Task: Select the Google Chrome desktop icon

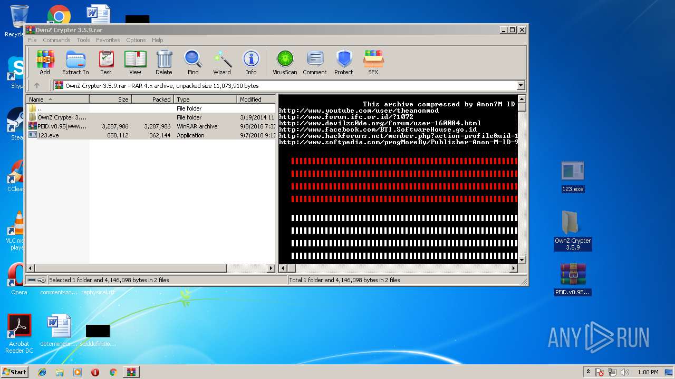Action: pos(59,15)
